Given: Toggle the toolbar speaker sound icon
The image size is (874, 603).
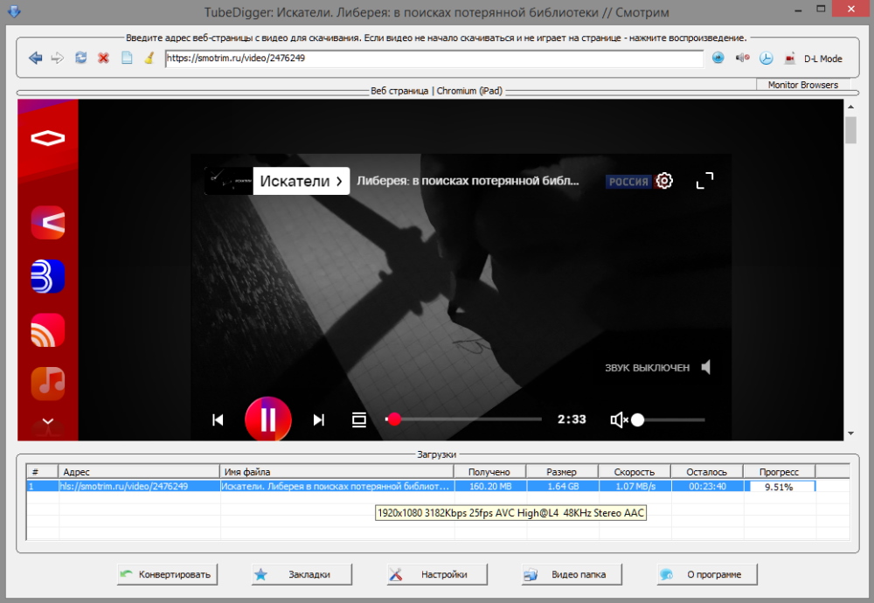Looking at the screenshot, I should click(742, 58).
